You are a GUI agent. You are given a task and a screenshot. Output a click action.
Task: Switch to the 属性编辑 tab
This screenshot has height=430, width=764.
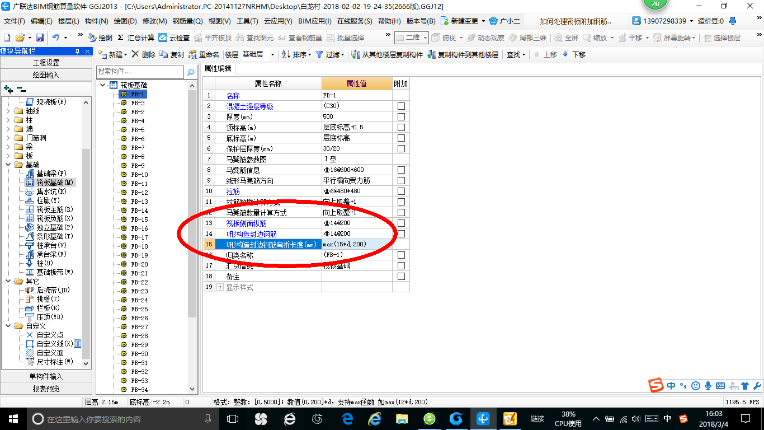click(x=218, y=68)
